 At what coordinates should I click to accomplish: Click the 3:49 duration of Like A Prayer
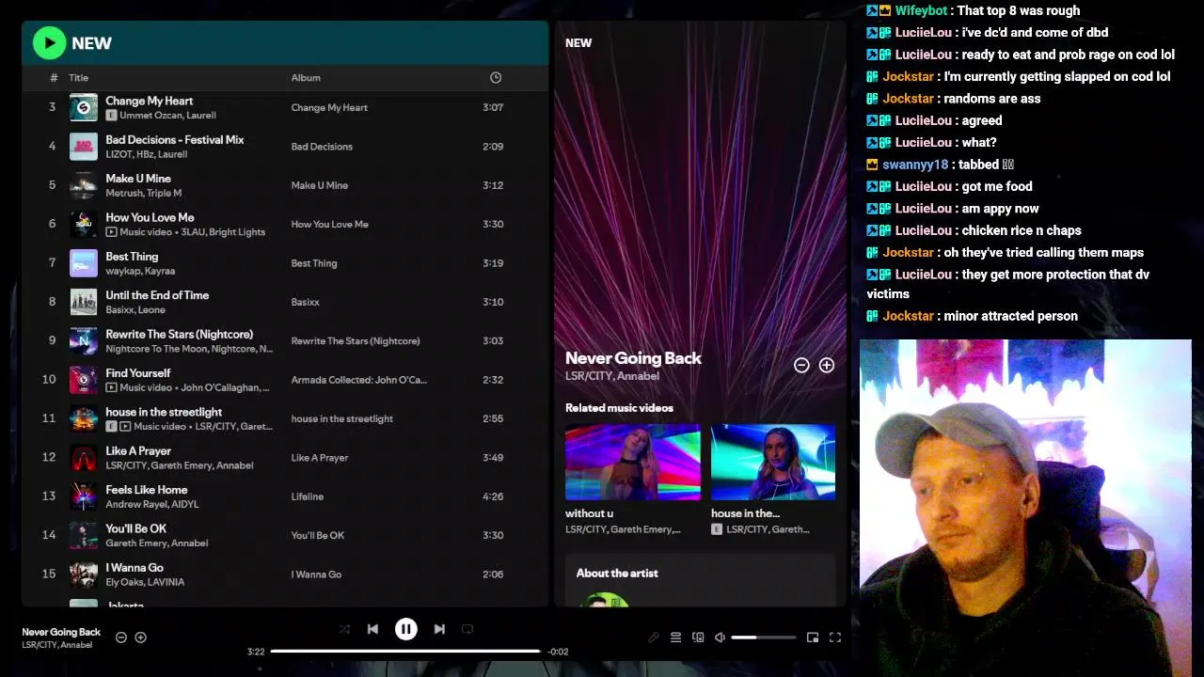(493, 458)
